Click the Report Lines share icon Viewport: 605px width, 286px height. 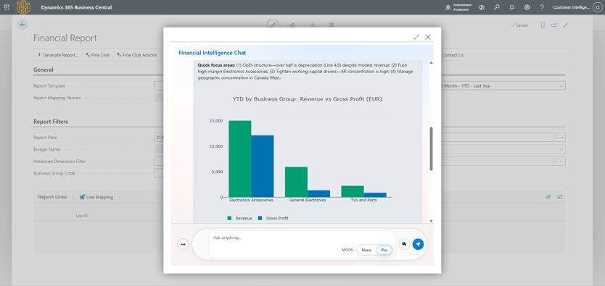(x=548, y=197)
